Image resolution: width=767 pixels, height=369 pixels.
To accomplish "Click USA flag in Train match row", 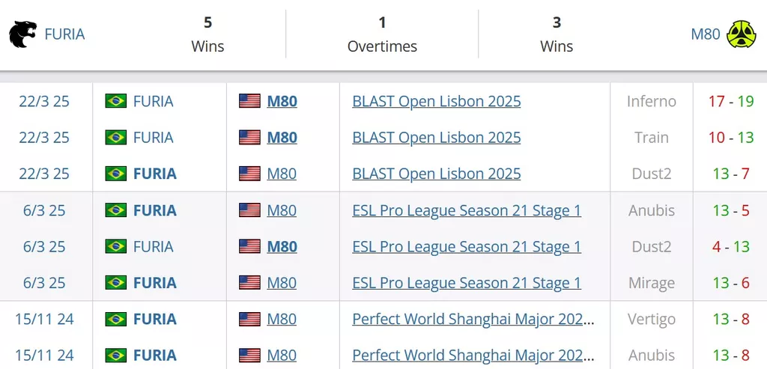I will pyautogui.click(x=249, y=137).
